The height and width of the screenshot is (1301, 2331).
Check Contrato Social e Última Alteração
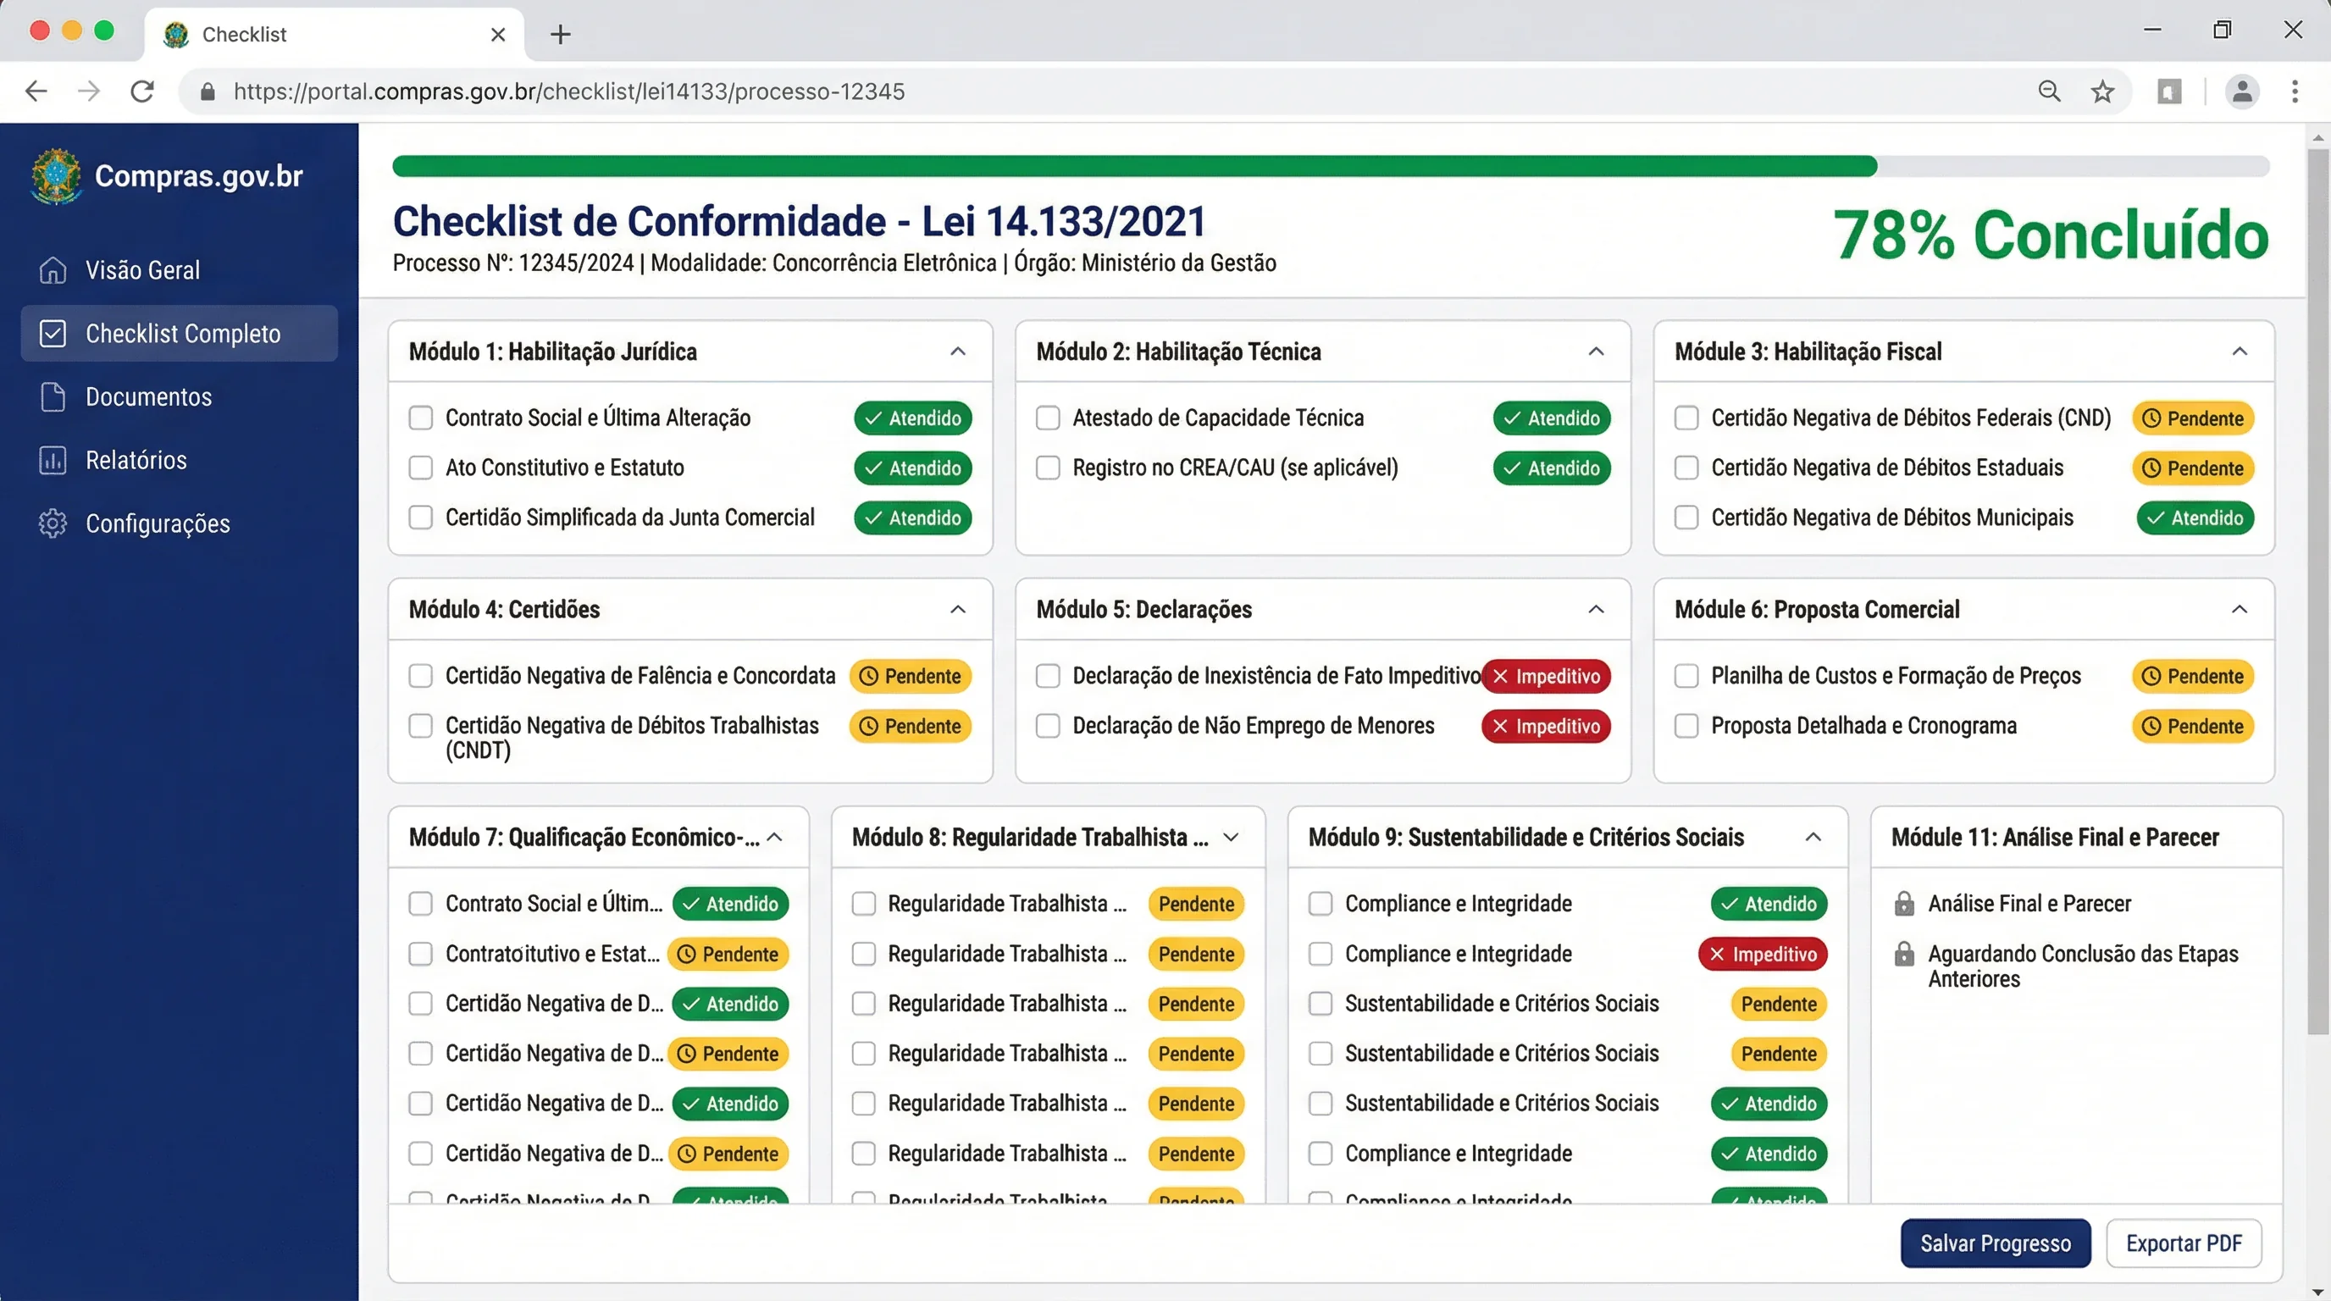(x=421, y=417)
